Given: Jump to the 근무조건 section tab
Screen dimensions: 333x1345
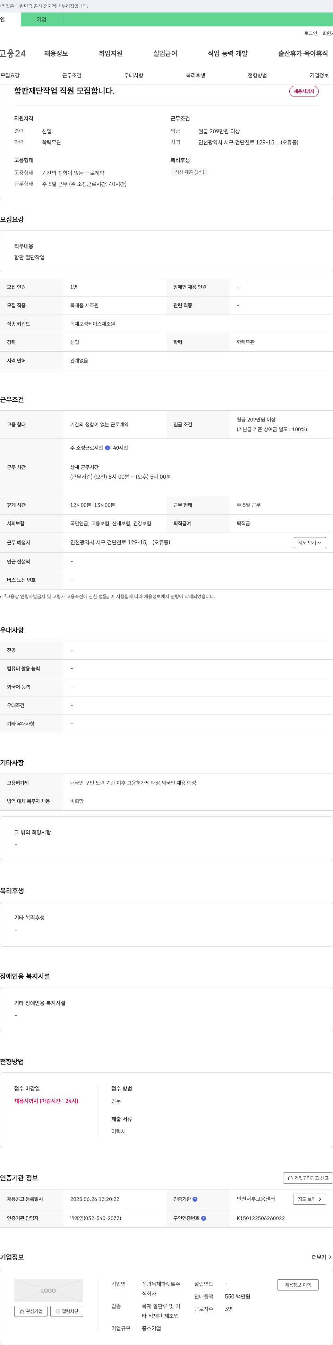Looking at the screenshot, I should [x=71, y=75].
